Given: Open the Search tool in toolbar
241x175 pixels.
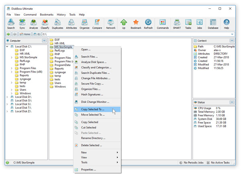Looking at the screenshot, I should [11, 24].
